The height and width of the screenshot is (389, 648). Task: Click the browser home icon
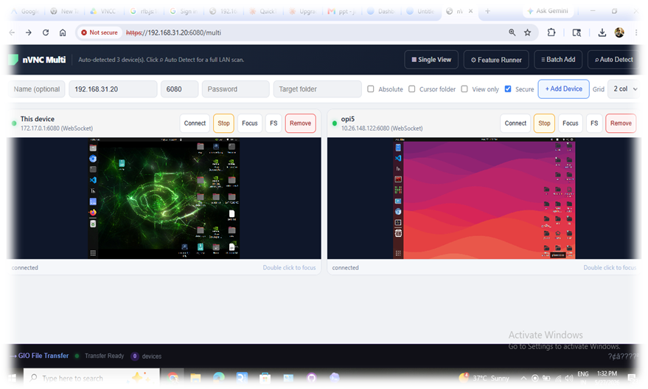coord(63,32)
